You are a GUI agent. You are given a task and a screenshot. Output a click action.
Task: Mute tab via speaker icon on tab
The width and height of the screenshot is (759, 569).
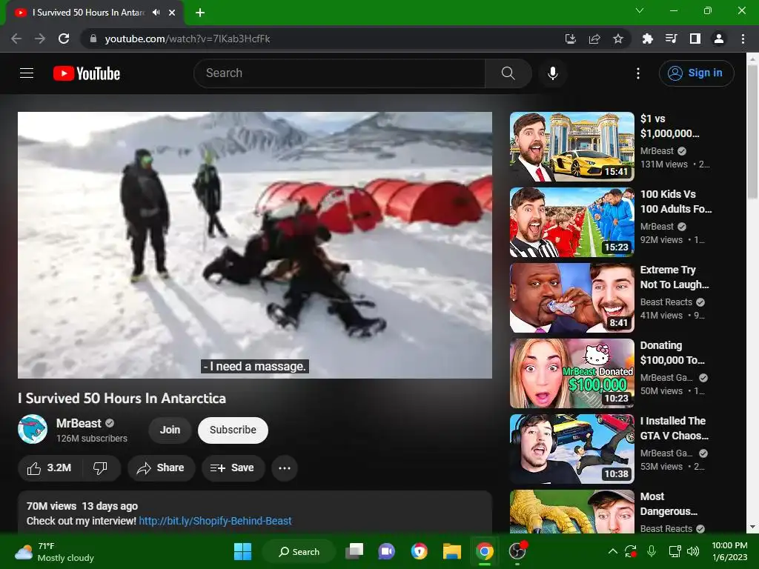point(156,13)
